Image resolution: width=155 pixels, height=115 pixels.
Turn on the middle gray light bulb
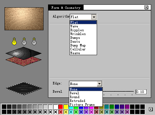[x=24, y=41]
